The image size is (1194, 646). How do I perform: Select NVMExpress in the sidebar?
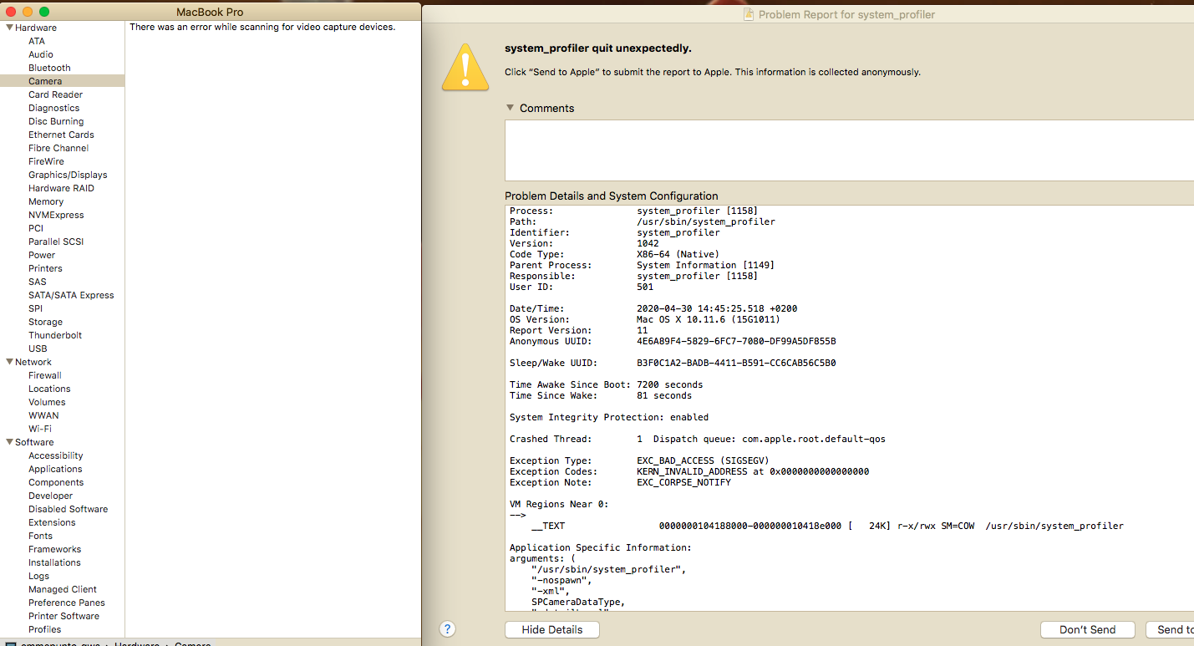point(56,215)
